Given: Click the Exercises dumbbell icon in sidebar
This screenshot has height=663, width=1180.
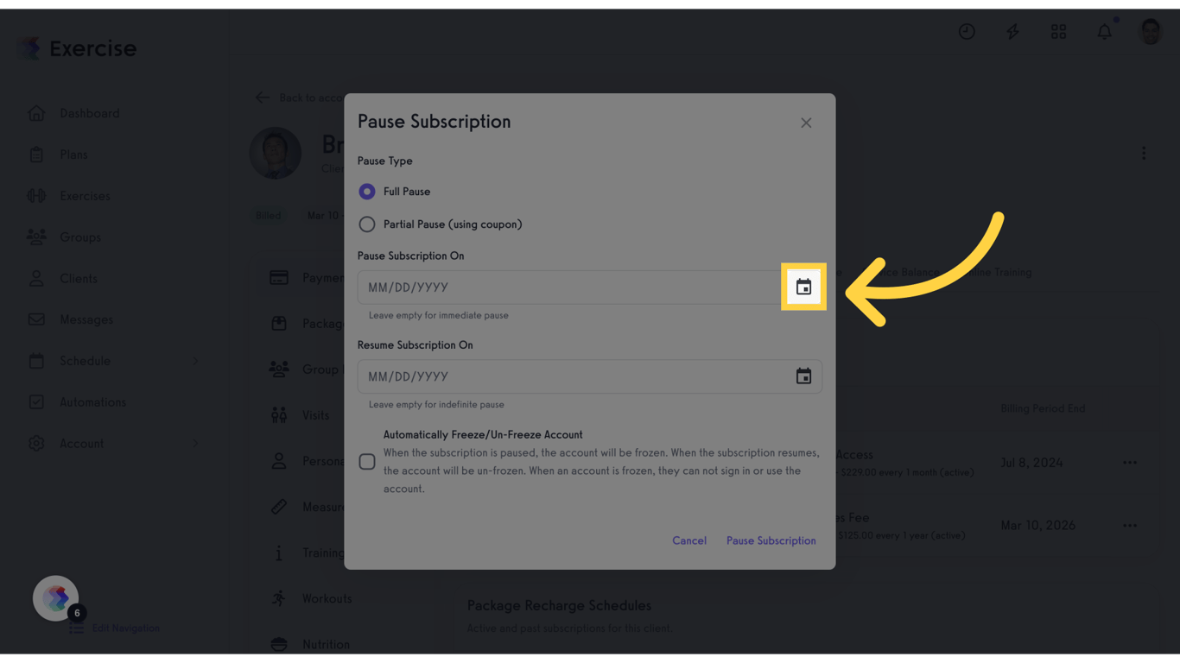Looking at the screenshot, I should pos(36,195).
